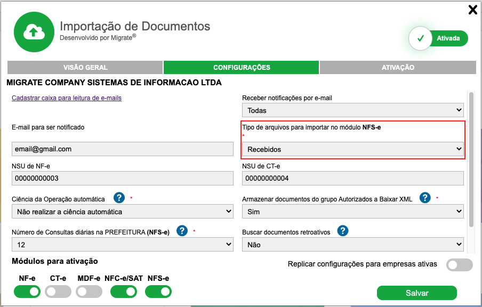482x307 pixels.
Task: Turn off the NFS-e module switch
Action: (x=158, y=292)
